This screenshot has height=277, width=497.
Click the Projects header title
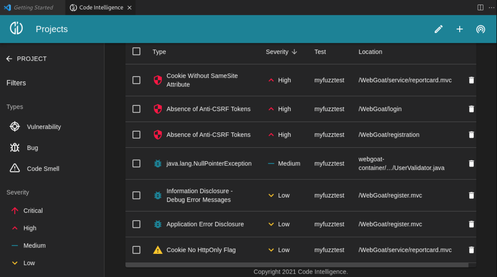tap(52, 29)
